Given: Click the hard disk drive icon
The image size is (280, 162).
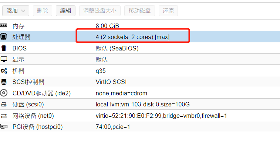Looking at the screenshot, I should click(x=4, y=104).
